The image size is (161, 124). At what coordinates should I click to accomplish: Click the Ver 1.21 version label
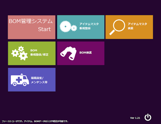pyautogui.click(x=135, y=118)
